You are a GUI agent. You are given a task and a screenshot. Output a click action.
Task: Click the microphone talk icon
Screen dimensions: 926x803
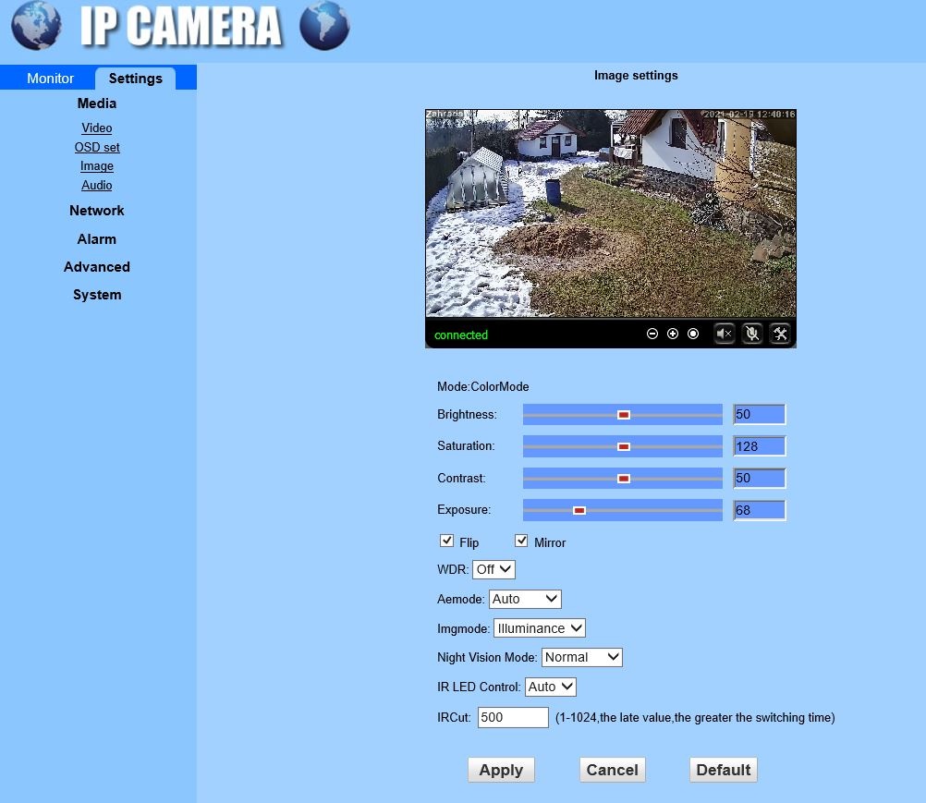tap(752, 334)
